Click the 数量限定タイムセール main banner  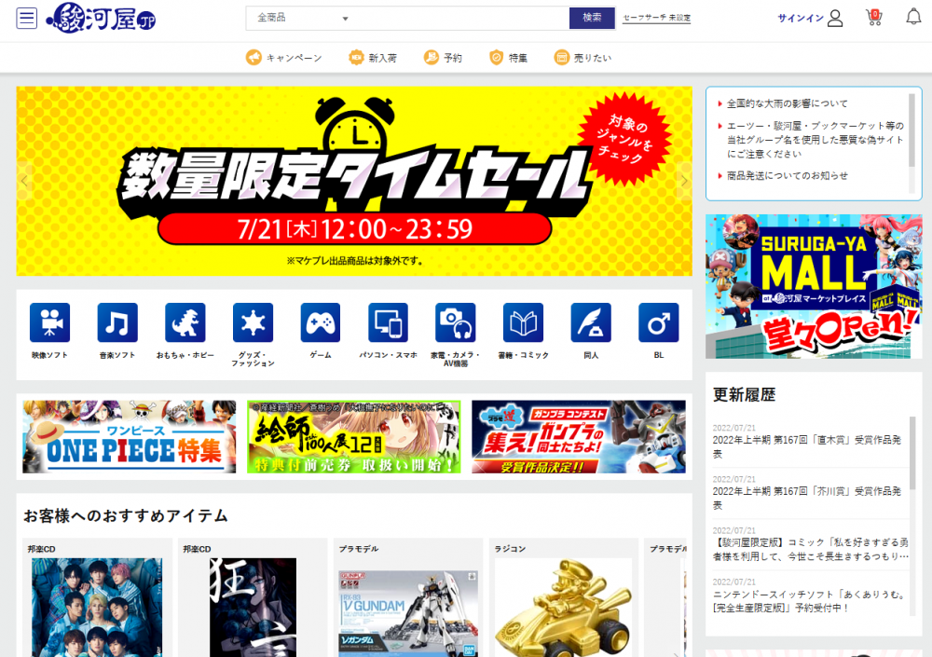pos(354,181)
